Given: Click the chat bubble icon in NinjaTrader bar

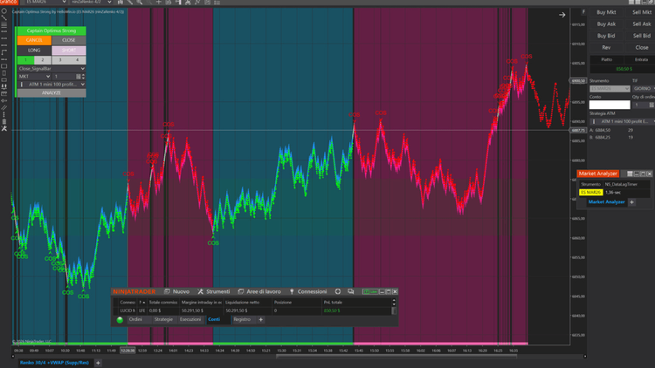Looking at the screenshot, I should [351, 291].
